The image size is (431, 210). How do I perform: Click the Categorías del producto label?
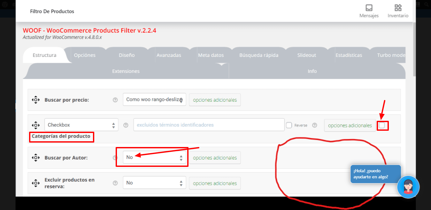pos(61,136)
